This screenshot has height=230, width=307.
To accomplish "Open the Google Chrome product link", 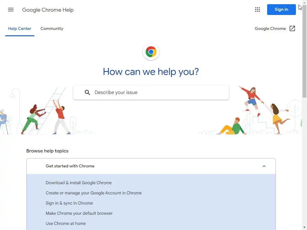I will click(270, 28).
